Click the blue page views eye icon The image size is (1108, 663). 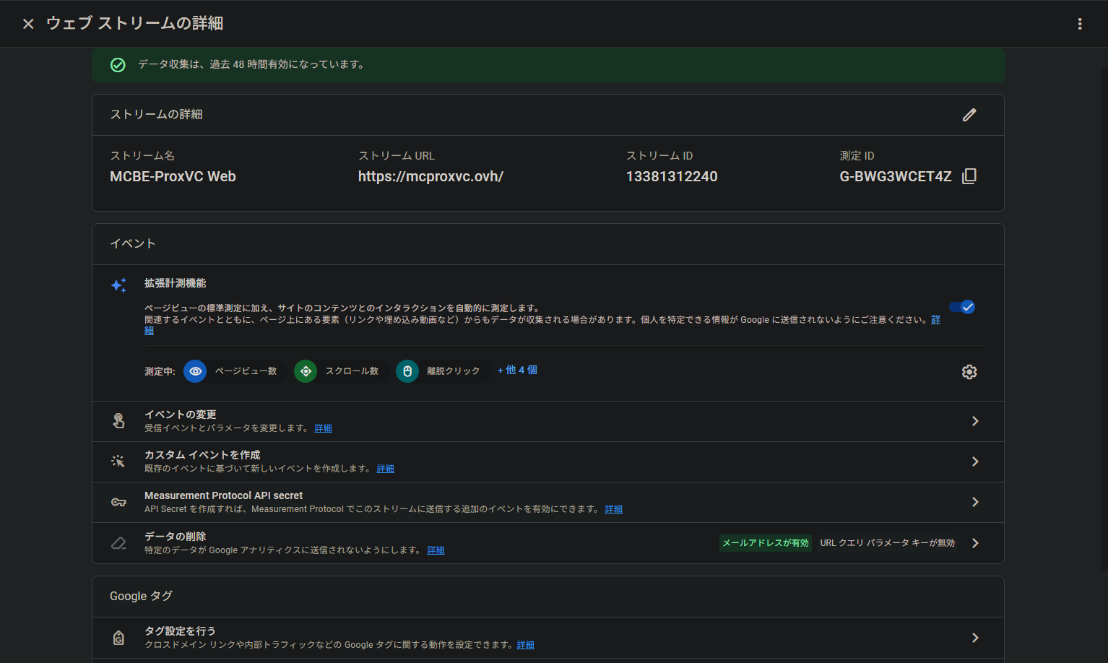pos(195,371)
